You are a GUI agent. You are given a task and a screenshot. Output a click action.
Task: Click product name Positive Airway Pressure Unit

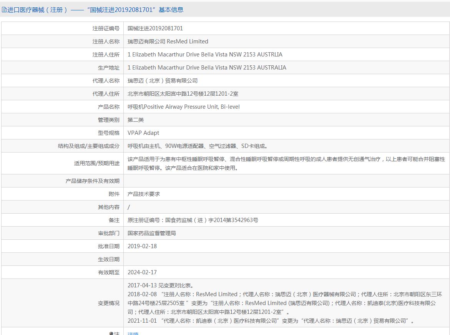coord(184,107)
